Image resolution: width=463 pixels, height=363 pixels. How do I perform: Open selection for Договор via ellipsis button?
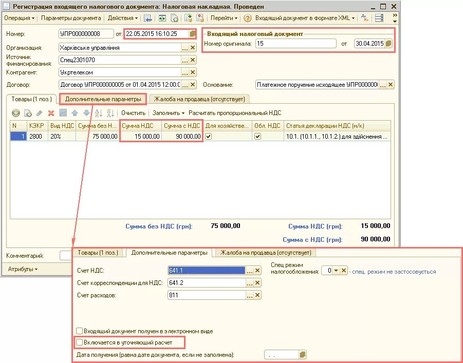(x=185, y=85)
